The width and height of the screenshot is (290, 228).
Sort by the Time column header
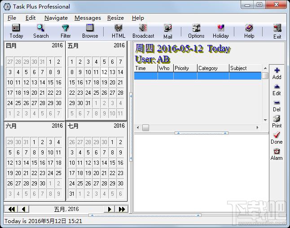pyautogui.click(x=146, y=68)
